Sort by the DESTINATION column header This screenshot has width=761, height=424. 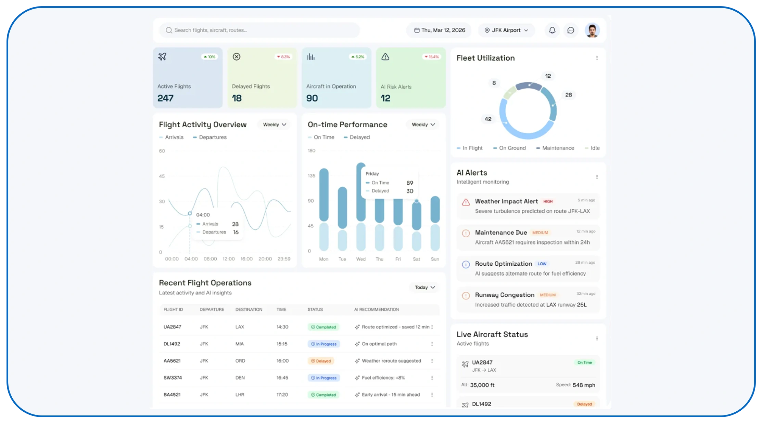(x=249, y=310)
